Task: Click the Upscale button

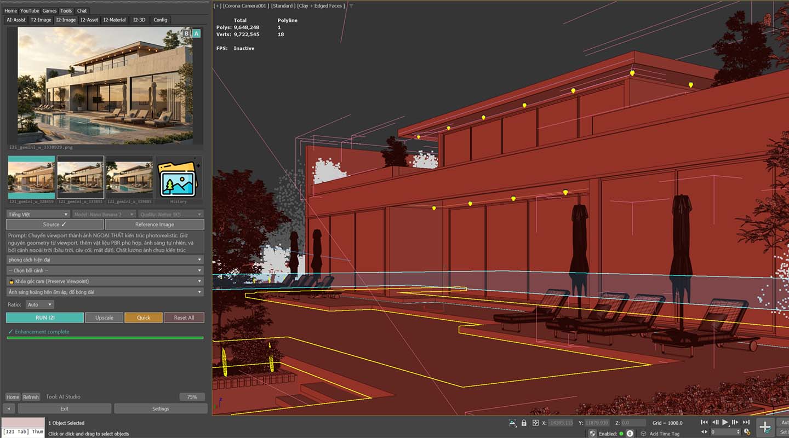Action: 104,318
